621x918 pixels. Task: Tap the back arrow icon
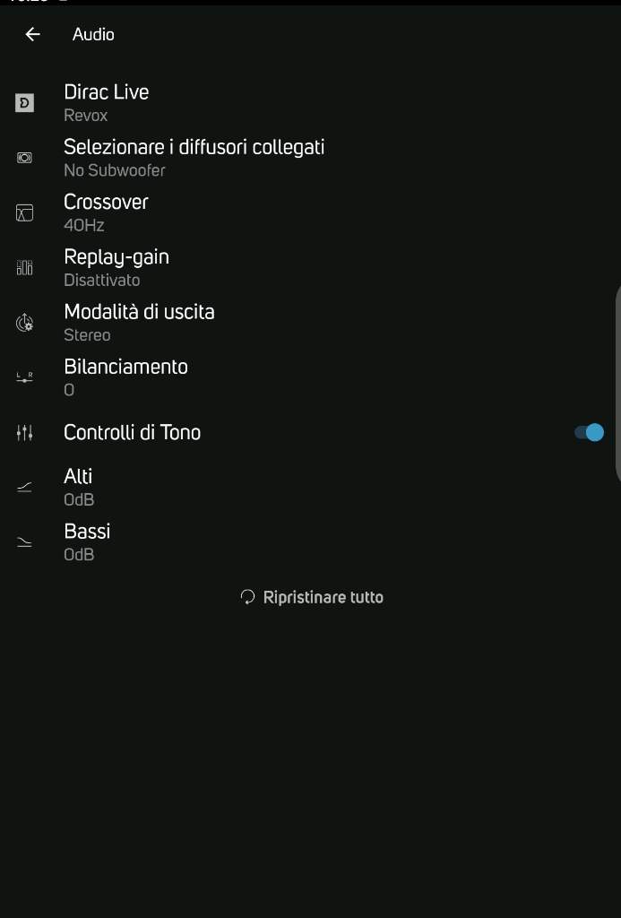tap(33, 35)
